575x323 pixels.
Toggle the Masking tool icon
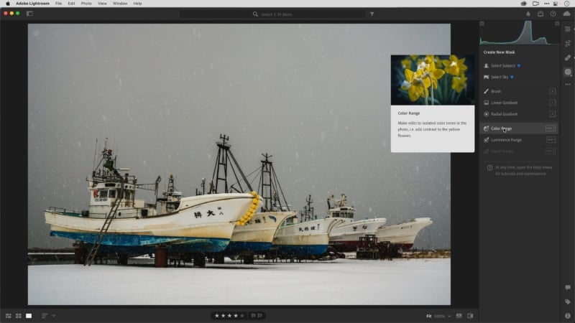point(568,72)
